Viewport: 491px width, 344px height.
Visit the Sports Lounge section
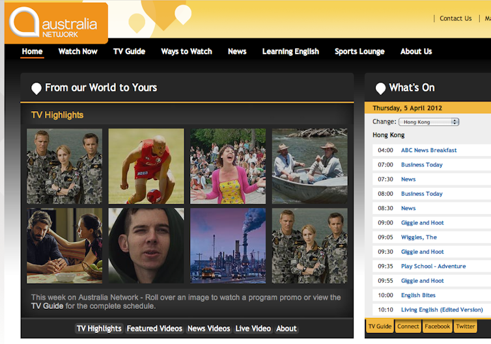point(359,51)
